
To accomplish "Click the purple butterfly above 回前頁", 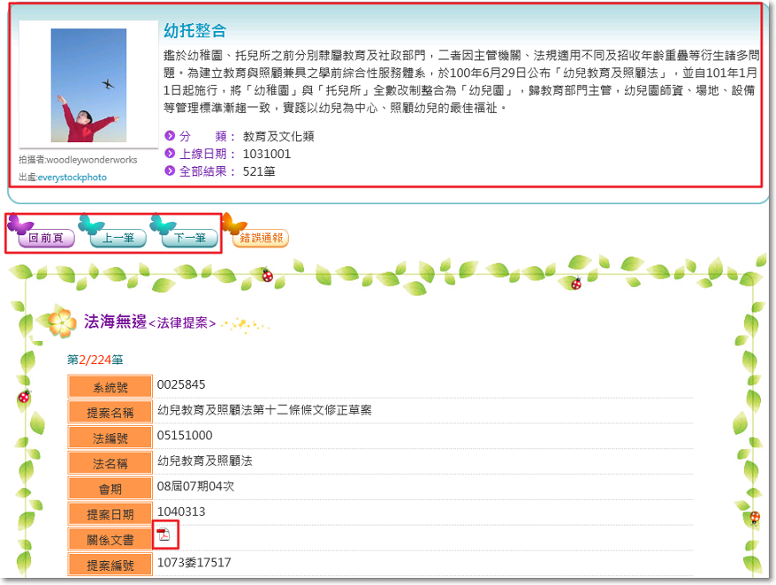I will (19, 224).
